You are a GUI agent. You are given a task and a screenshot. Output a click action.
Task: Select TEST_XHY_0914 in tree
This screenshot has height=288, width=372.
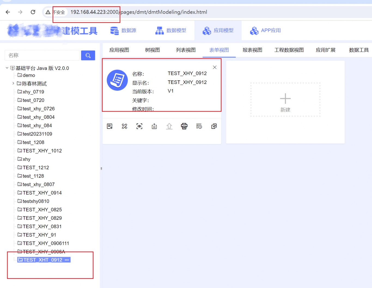[x=40, y=193]
